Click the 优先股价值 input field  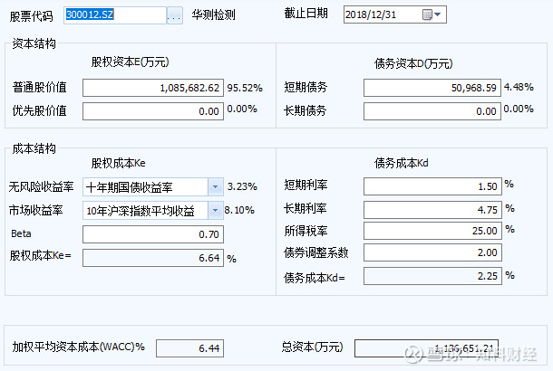(153, 111)
